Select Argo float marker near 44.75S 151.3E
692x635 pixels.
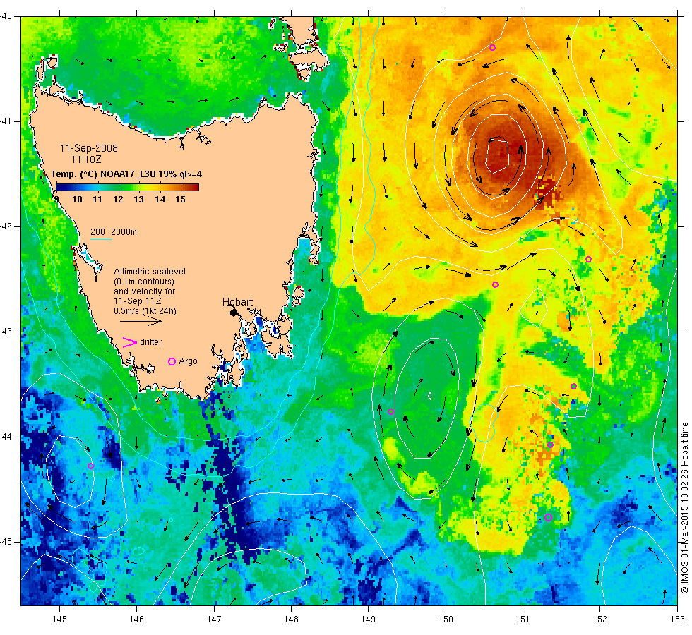tap(548, 517)
